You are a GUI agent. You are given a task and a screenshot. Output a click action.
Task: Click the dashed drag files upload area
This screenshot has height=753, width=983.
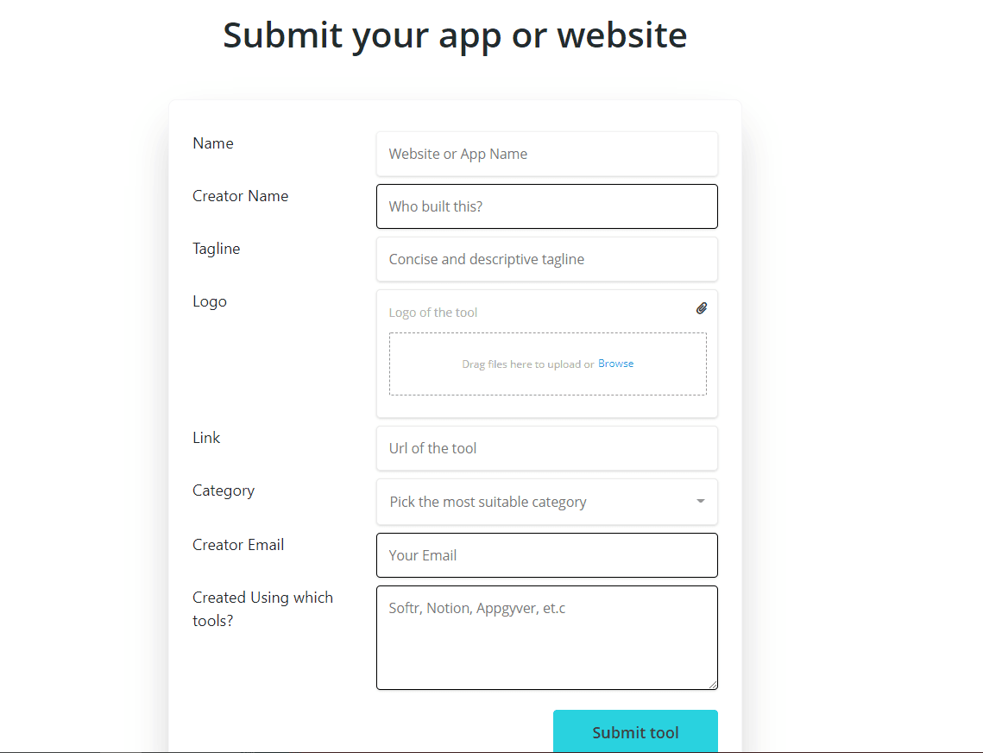coord(547,364)
